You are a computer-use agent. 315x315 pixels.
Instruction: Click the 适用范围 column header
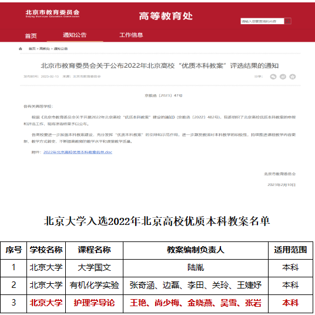(x=290, y=250)
